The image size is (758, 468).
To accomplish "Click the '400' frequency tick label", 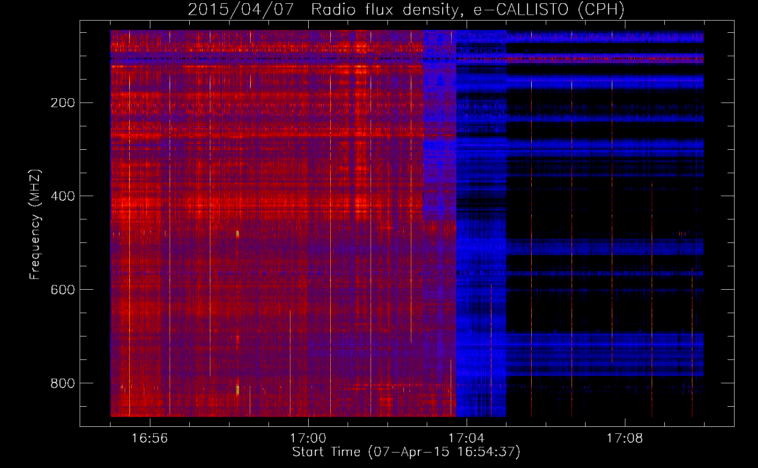I will (x=63, y=196).
